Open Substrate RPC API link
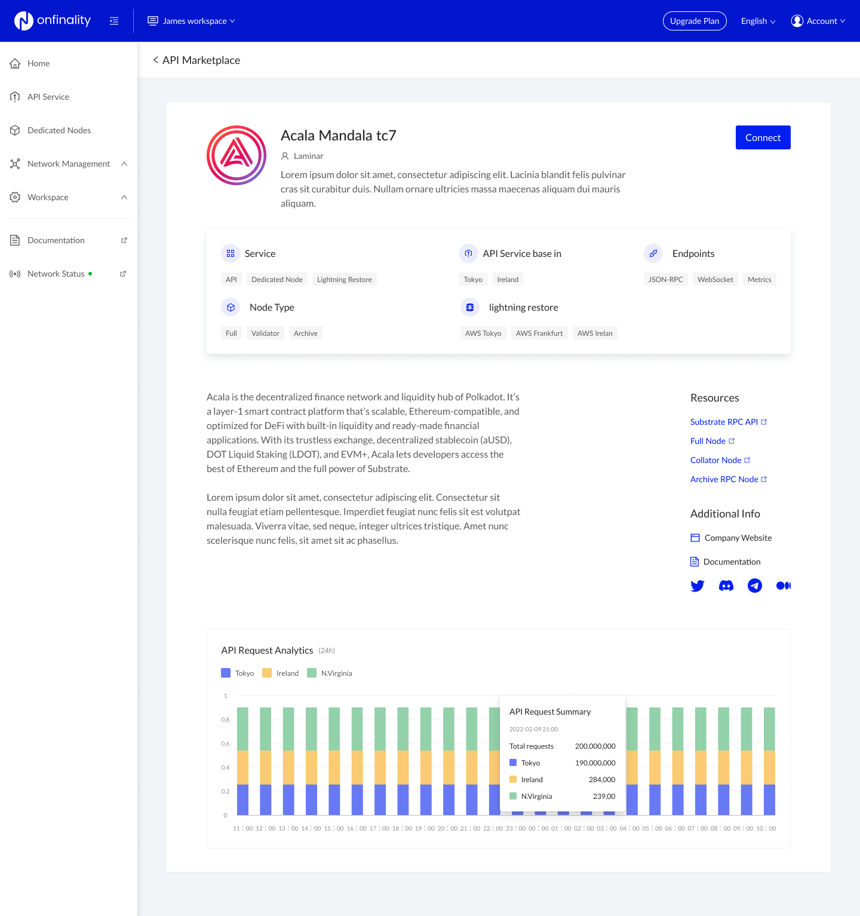860x916 pixels. (729, 422)
